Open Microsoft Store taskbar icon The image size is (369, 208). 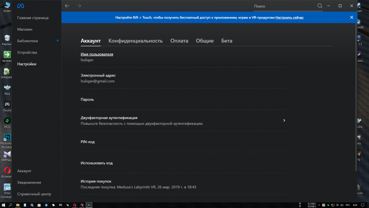(x=39, y=205)
